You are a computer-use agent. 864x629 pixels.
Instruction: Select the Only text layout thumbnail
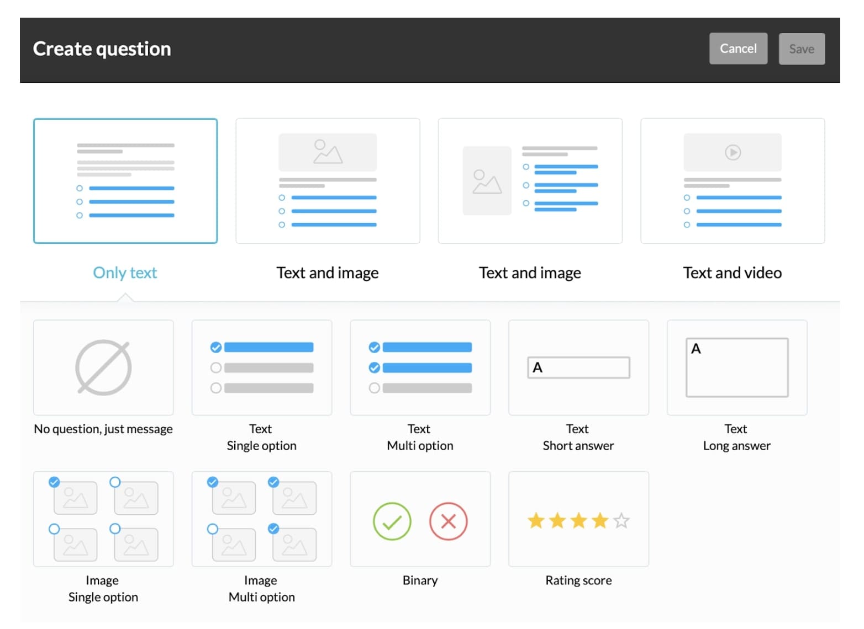pos(125,181)
